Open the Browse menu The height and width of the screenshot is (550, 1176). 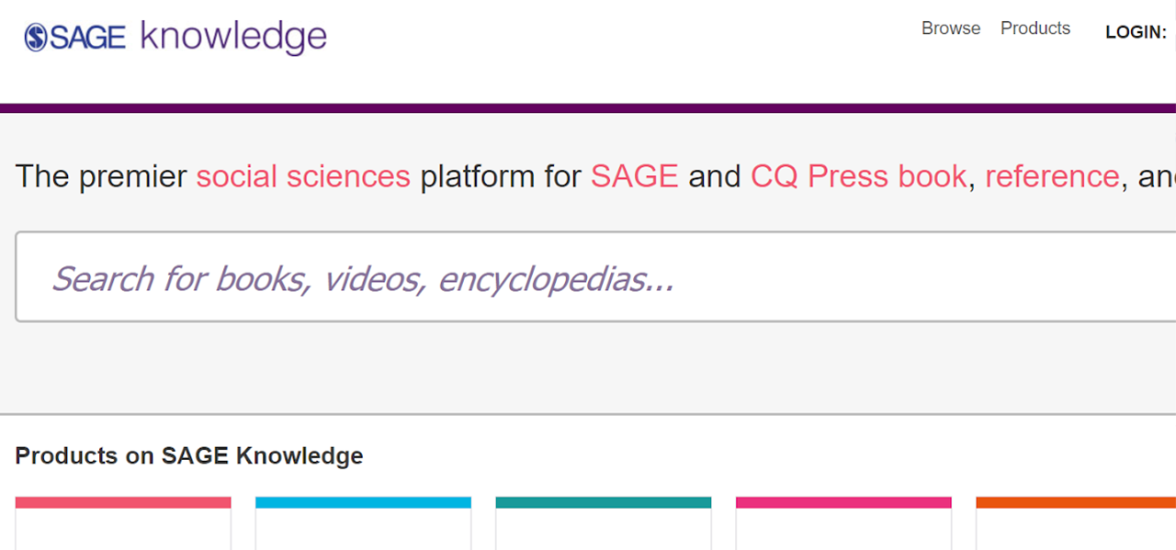click(951, 28)
